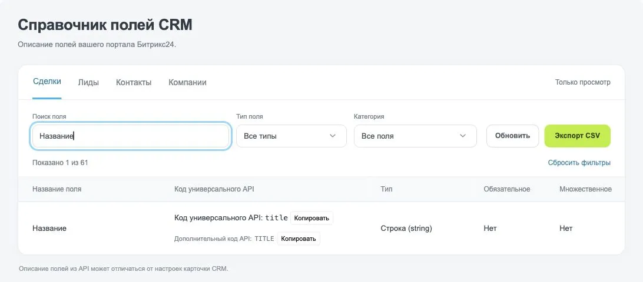
Task: Open the Контакты tab
Action: point(134,82)
